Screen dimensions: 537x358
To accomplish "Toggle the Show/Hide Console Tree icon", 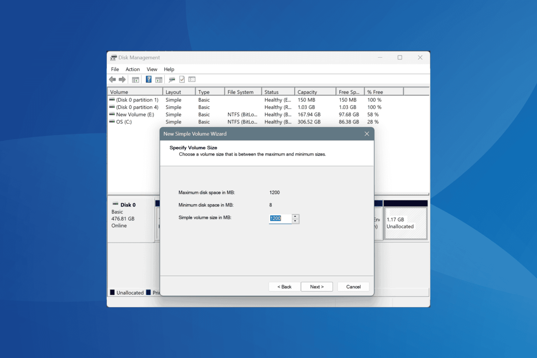I will pos(135,79).
